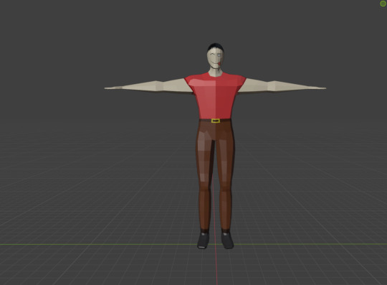
Task: Click the red mark on the cheek
Action: coord(220,64)
